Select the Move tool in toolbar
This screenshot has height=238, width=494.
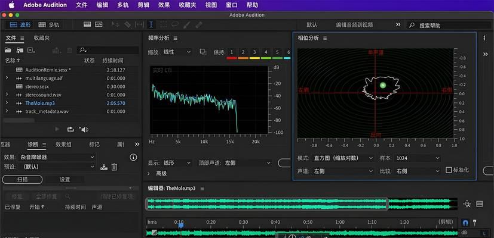(x=115, y=24)
